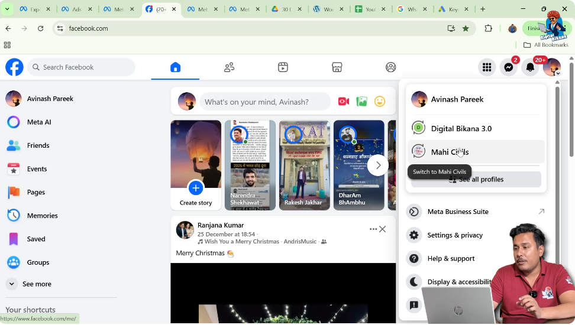
Task: Bookmark this page with the star
Action: tap(466, 28)
